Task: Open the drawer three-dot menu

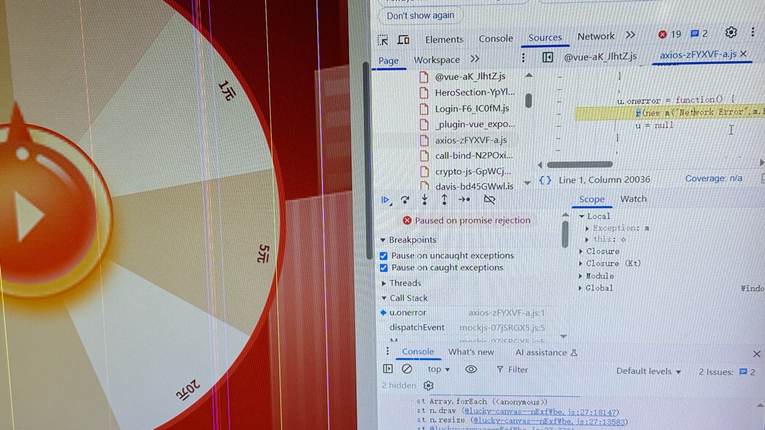Action: 387,351
